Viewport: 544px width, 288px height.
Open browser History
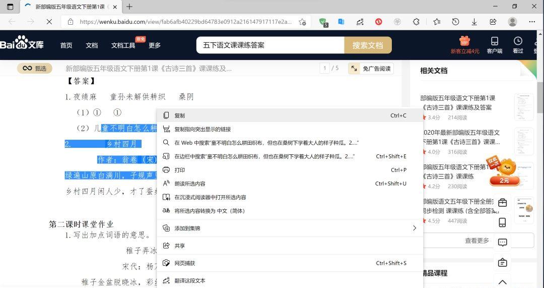tap(455, 22)
